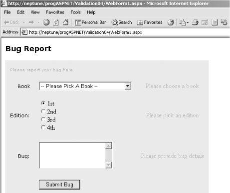The height and width of the screenshot is (193, 230).
Task: Click the Bug textarea scroll down arrow
Action: [108, 165]
